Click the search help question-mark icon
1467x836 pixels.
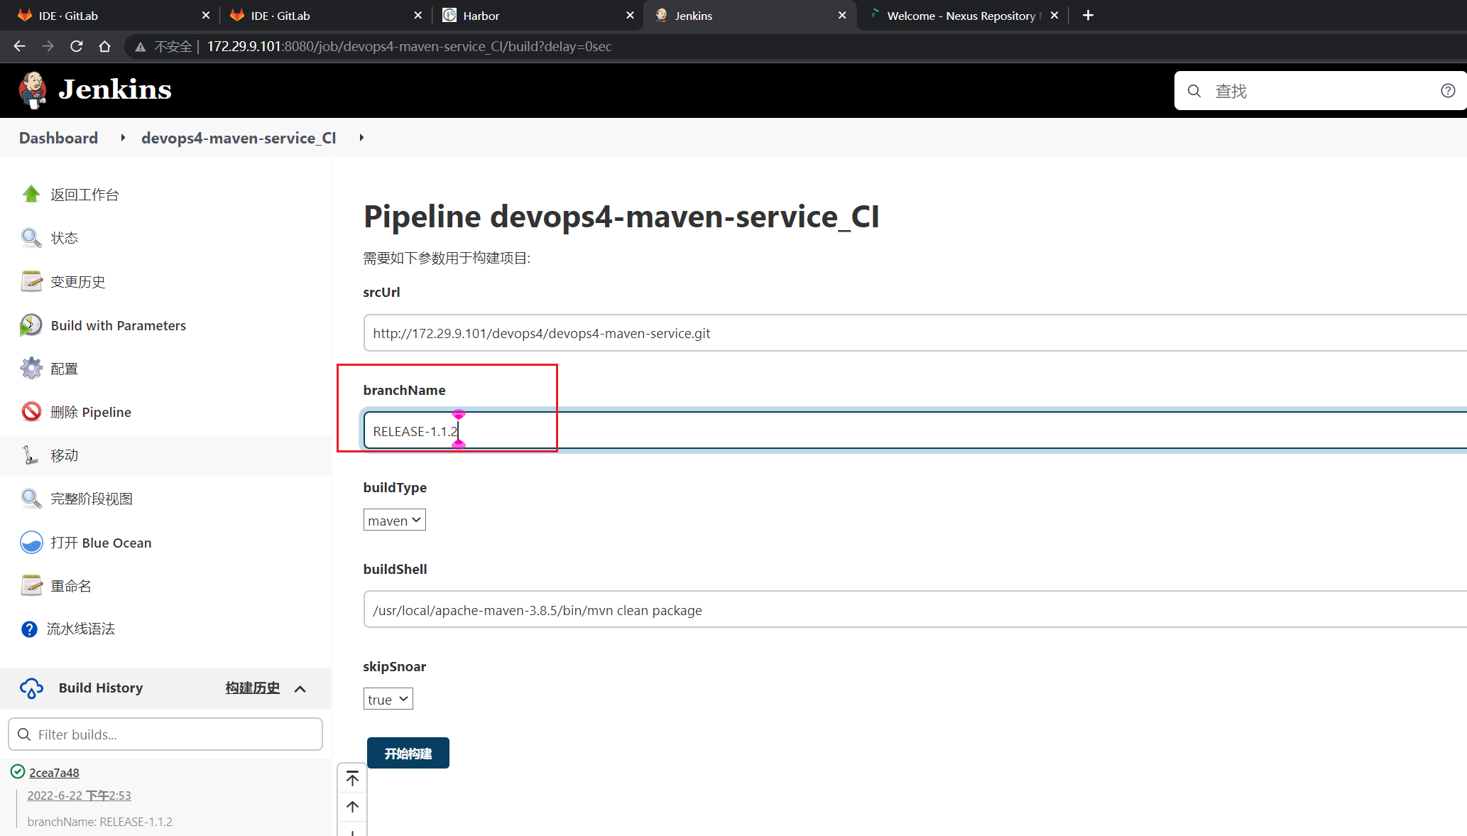[1448, 91]
